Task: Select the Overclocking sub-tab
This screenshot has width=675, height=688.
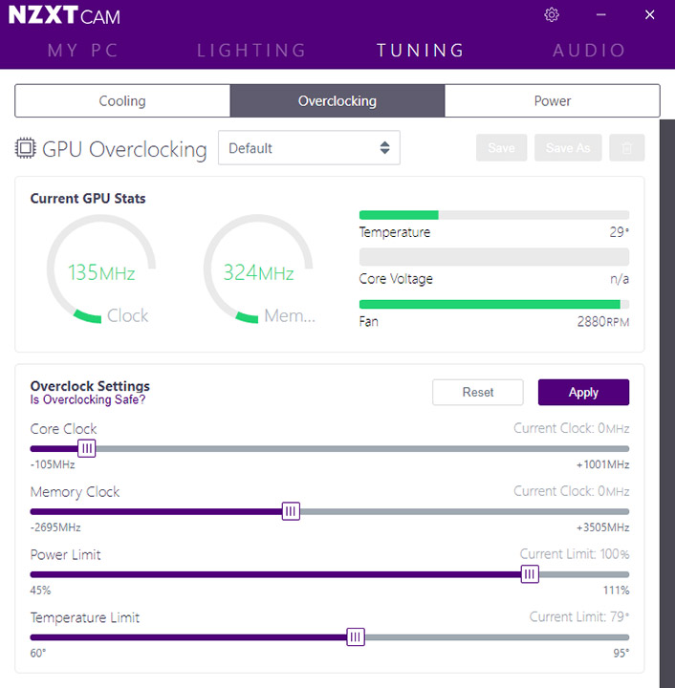Action: [x=337, y=101]
